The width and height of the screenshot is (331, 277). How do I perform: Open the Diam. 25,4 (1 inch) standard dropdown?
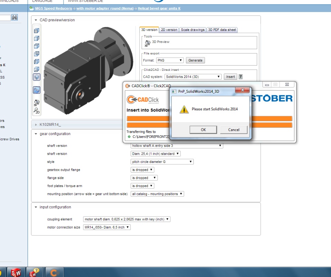[156, 154]
